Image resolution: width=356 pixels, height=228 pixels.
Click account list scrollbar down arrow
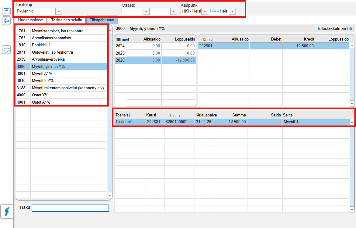tap(110, 195)
